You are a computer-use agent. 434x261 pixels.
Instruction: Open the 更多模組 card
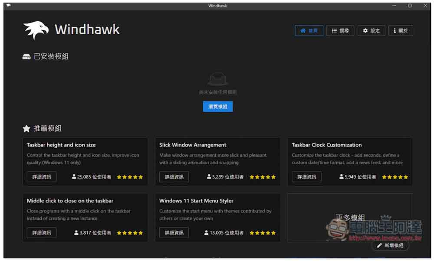coord(350,218)
